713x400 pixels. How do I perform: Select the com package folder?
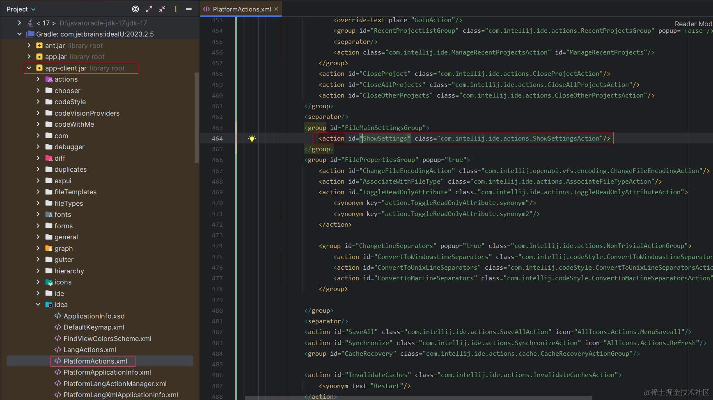61,136
